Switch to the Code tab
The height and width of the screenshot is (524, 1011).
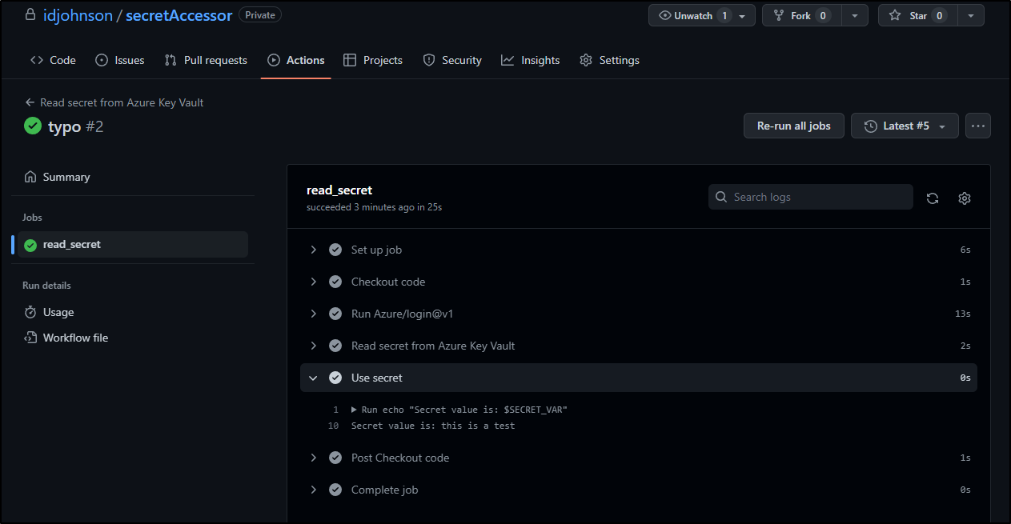click(53, 60)
